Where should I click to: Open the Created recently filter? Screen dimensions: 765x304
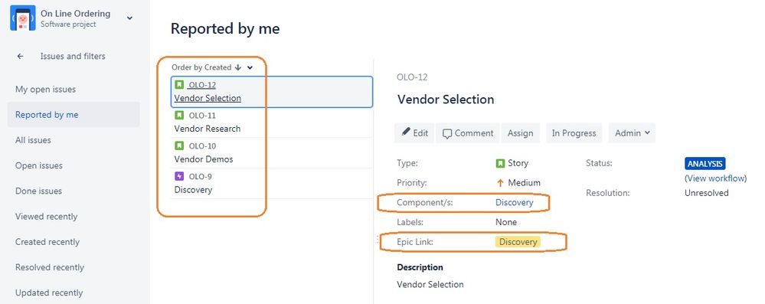tap(47, 241)
